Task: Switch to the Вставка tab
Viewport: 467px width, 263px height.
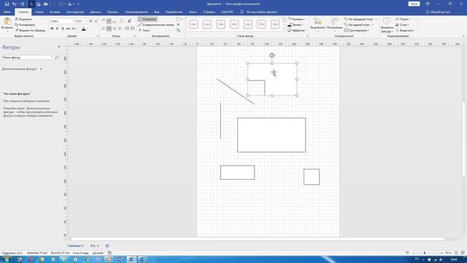Action: point(55,12)
